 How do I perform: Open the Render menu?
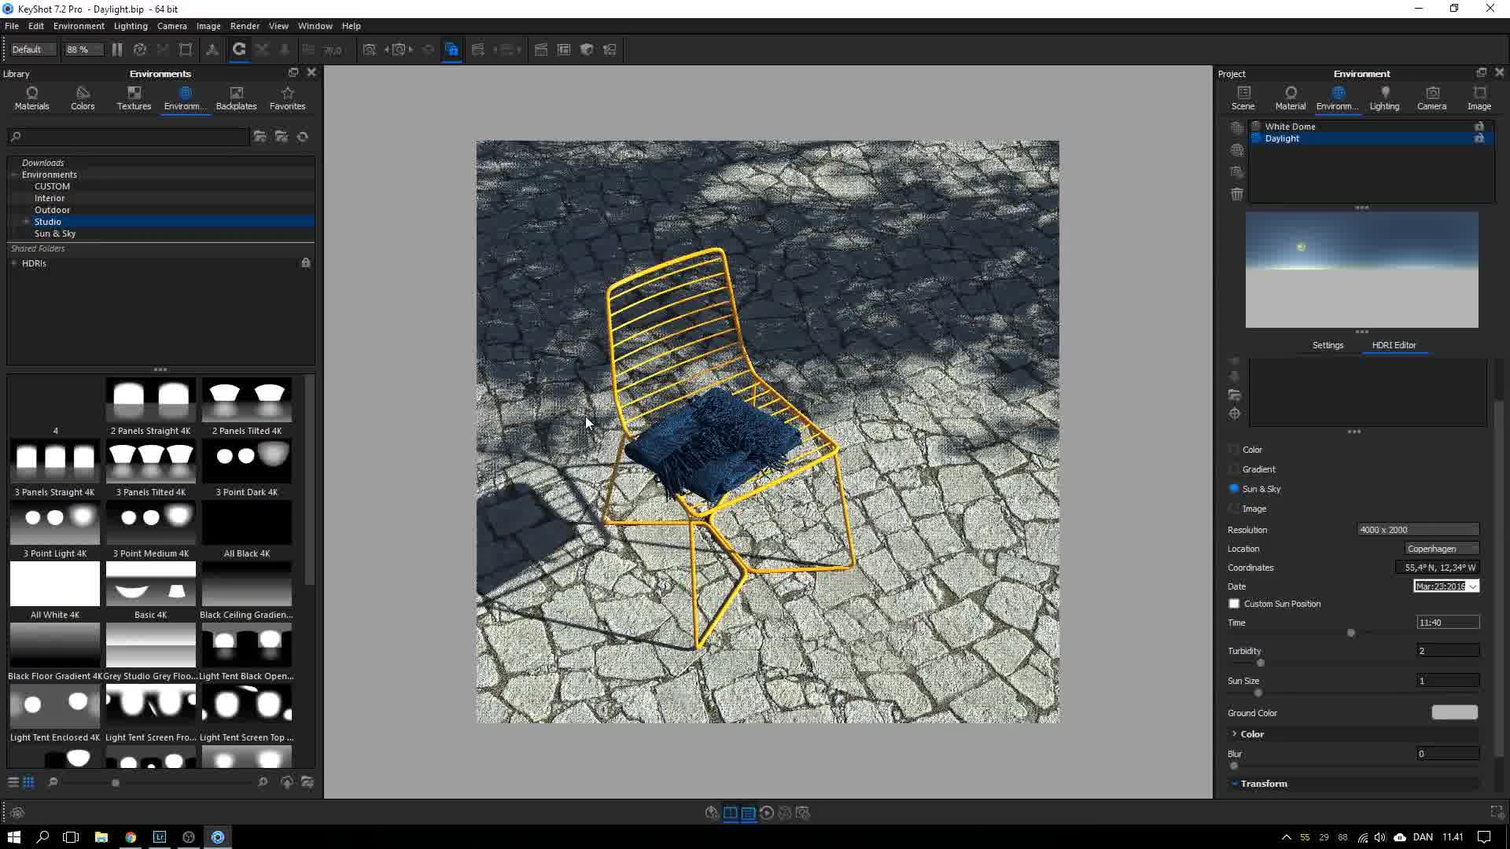click(x=245, y=26)
